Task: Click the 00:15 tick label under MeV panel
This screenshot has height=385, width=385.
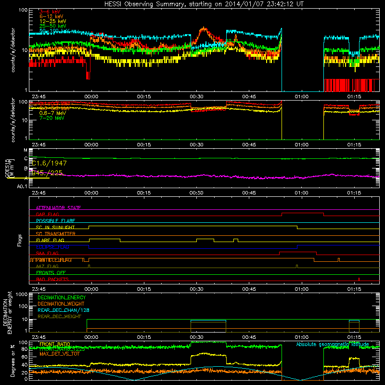Action: (144, 145)
